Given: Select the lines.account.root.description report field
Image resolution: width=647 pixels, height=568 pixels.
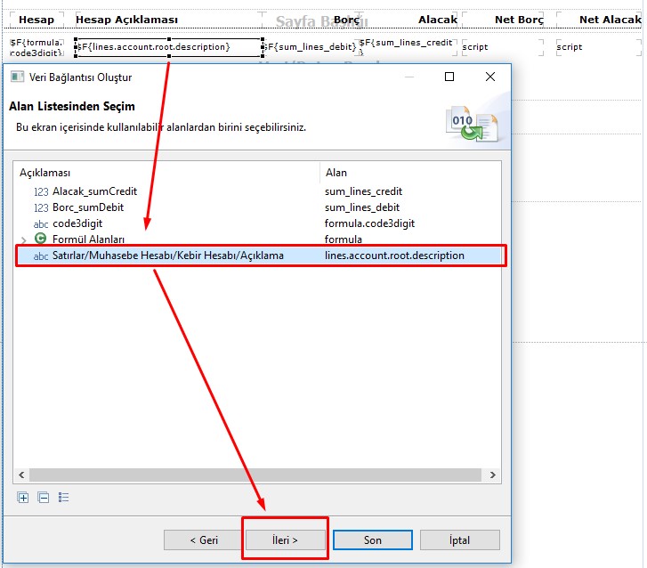Looking at the screenshot, I should (168, 47).
